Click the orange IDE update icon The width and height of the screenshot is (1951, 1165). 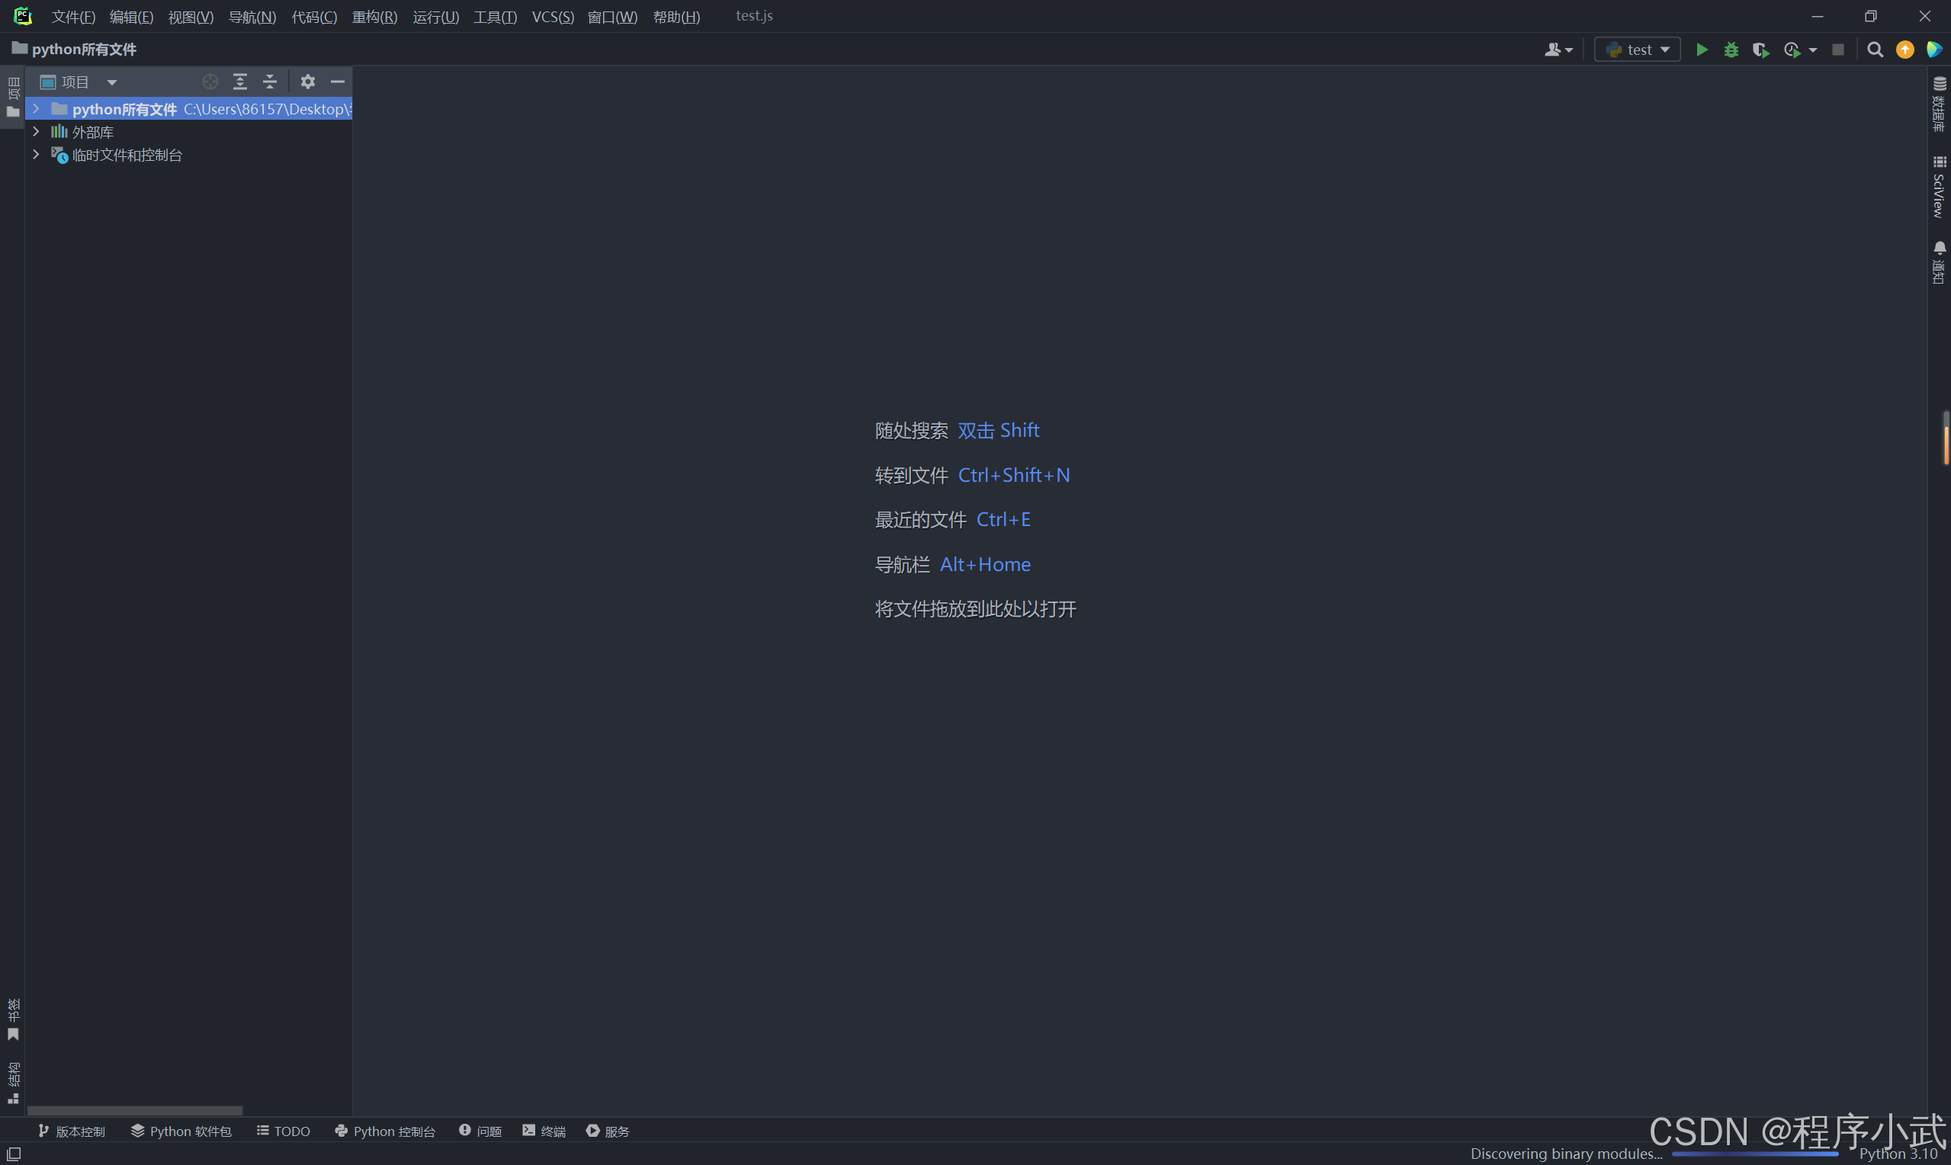(1904, 50)
